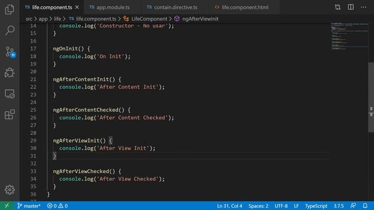Viewport: 374px width, 210px height.
Task: Click the warnings triangle in the status bar
Action: tap(63, 206)
